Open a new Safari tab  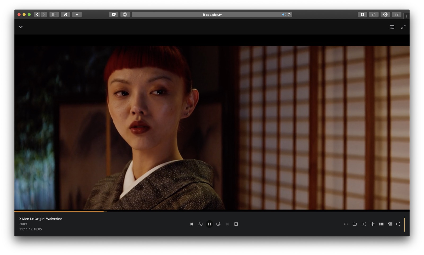click(x=407, y=16)
